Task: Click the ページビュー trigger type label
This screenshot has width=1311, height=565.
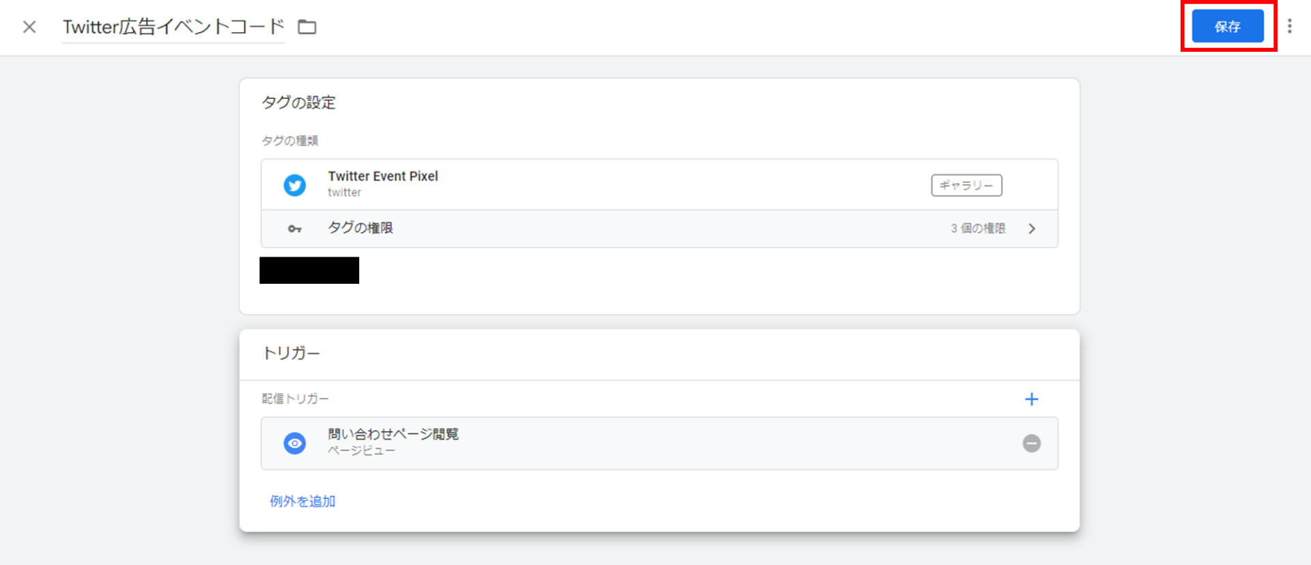Action: [361, 451]
